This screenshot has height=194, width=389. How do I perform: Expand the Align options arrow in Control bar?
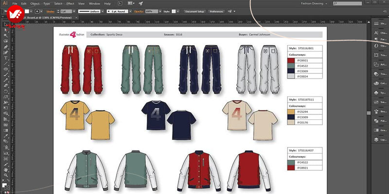click(x=234, y=11)
